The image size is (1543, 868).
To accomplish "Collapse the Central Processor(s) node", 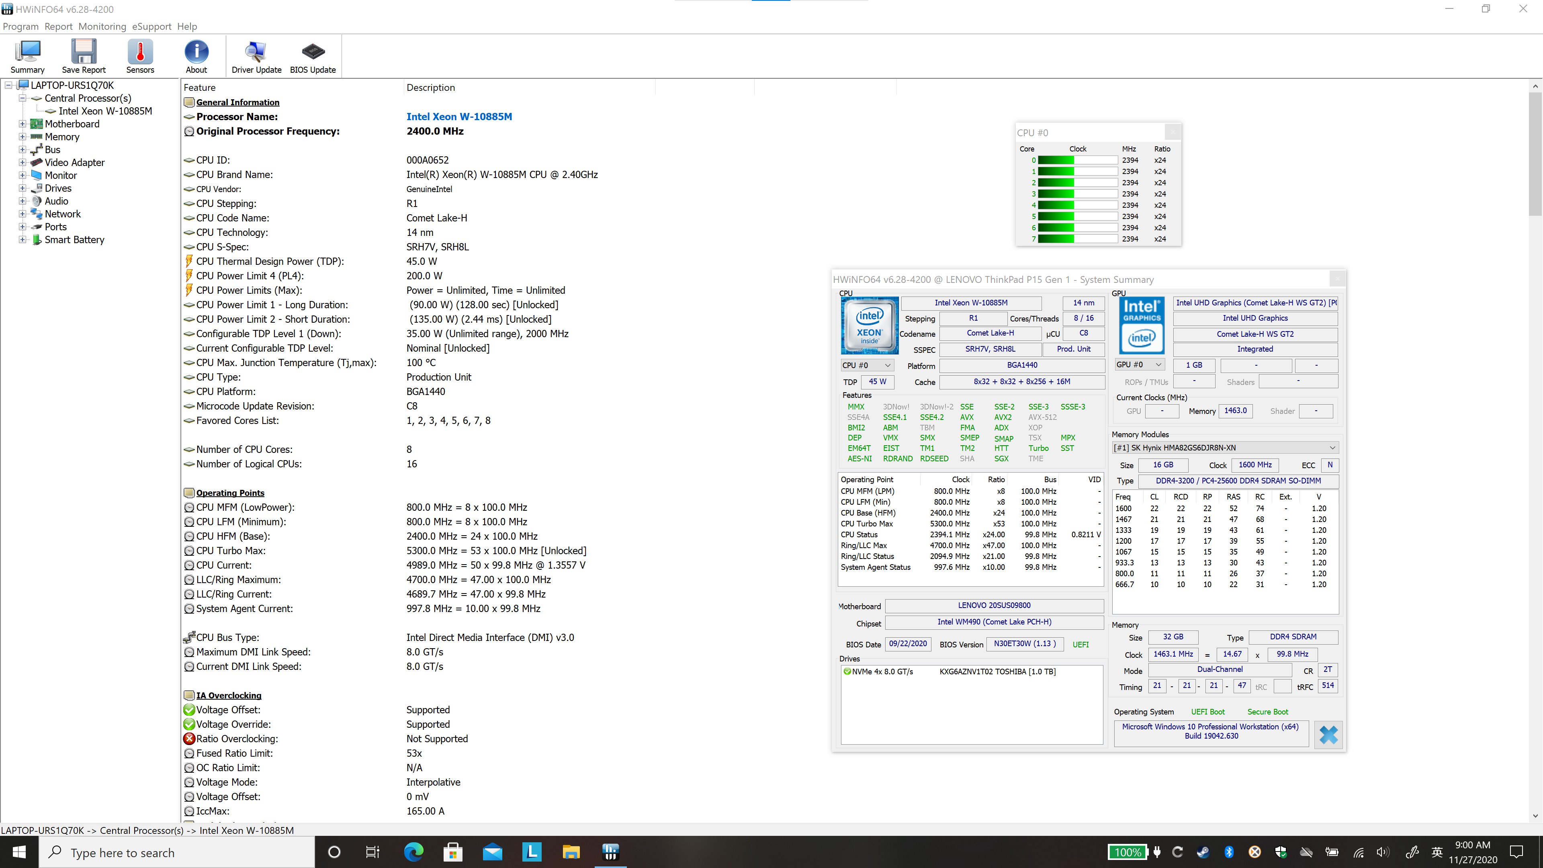I will pos(22,98).
